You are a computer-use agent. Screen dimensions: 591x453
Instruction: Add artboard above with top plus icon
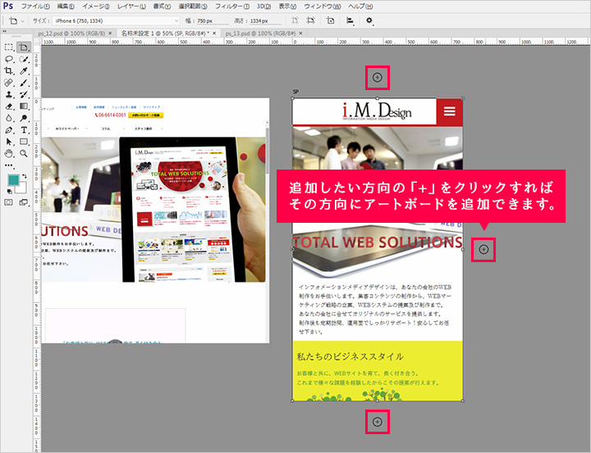tap(378, 78)
